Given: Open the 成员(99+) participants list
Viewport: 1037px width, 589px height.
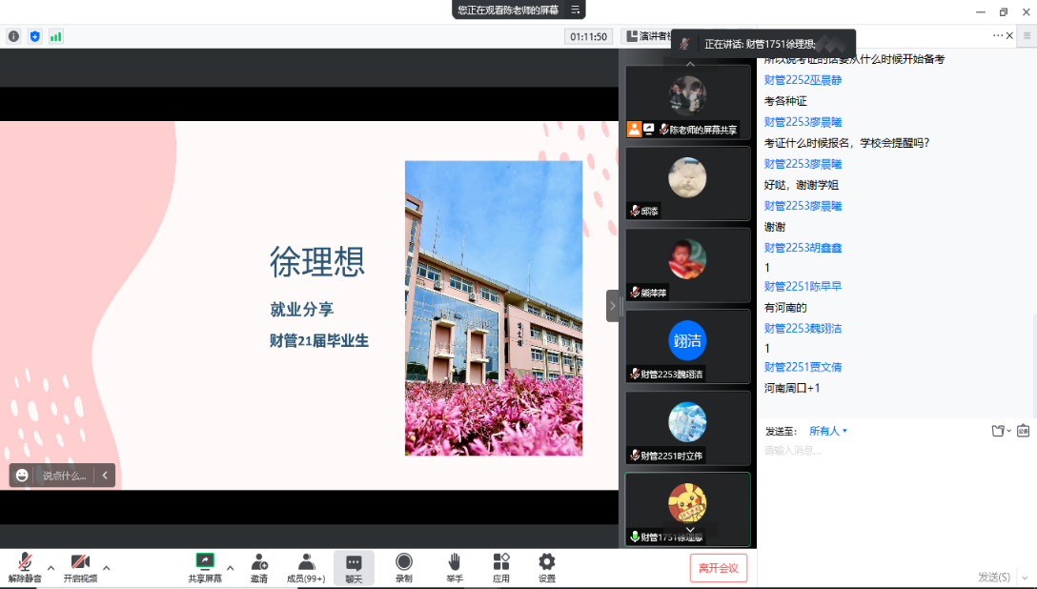Looking at the screenshot, I should tap(306, 567).
